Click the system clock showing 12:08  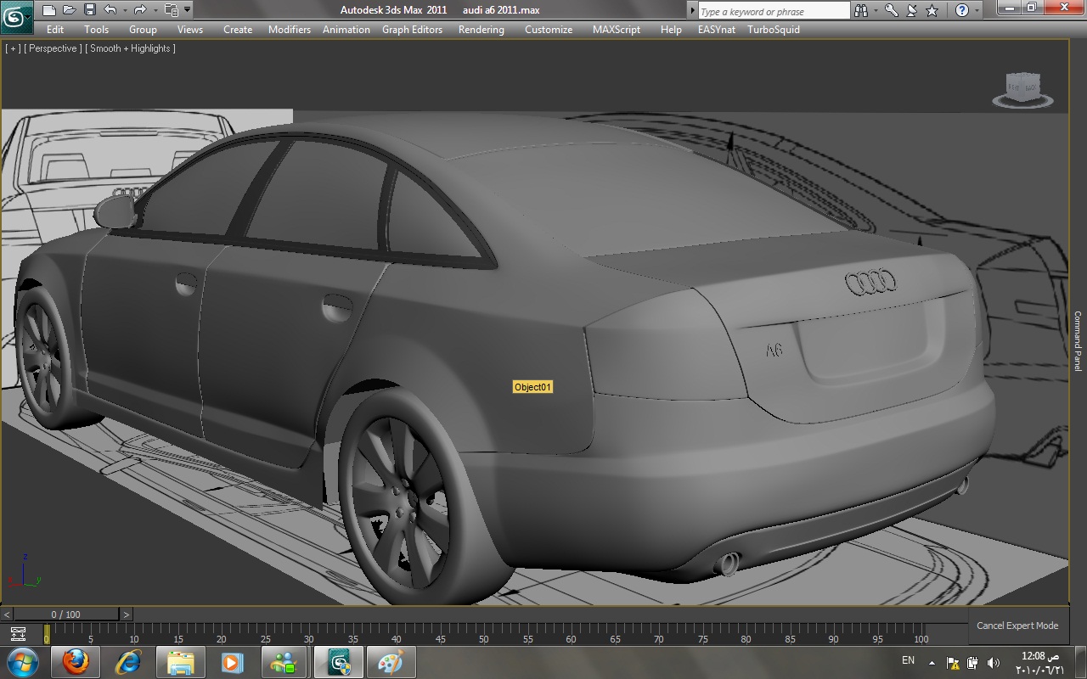pos(1039,662)
